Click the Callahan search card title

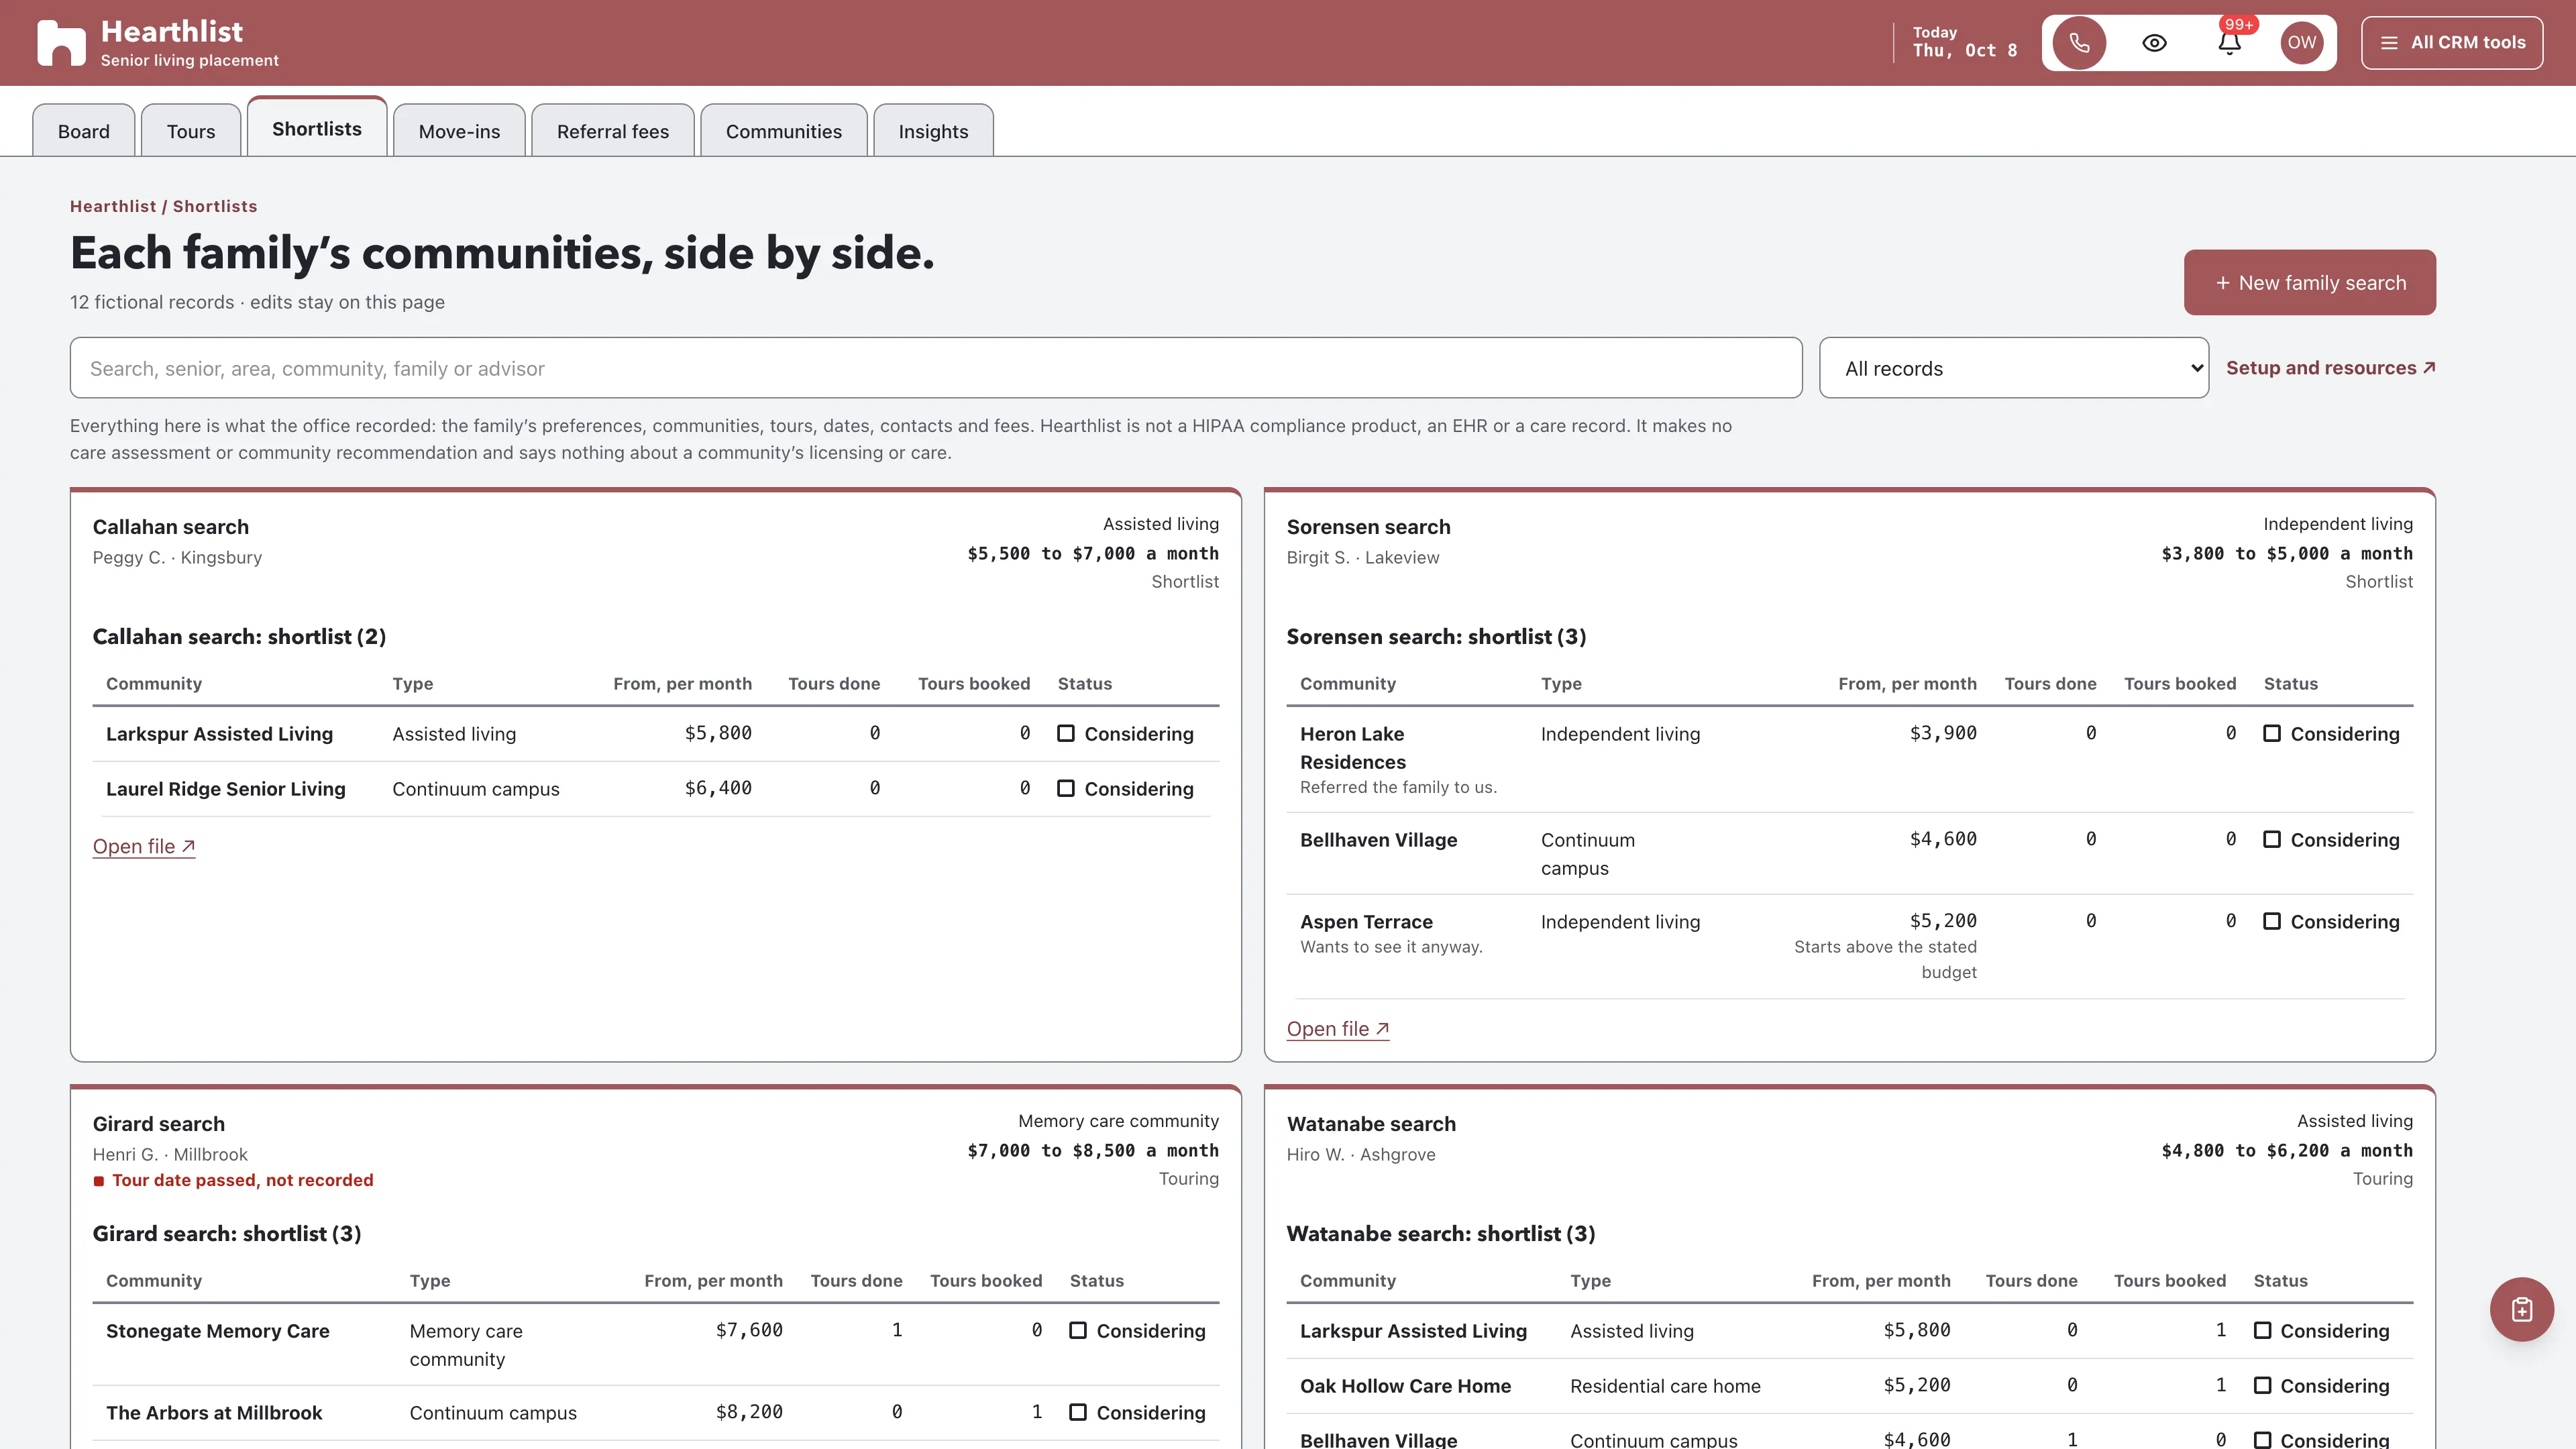171,527
